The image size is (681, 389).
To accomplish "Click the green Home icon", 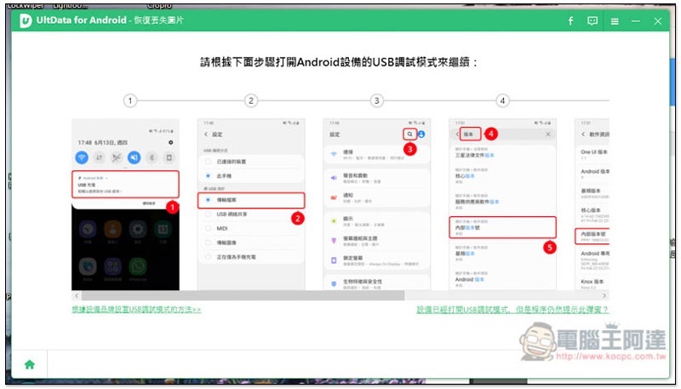I will 30,364.
